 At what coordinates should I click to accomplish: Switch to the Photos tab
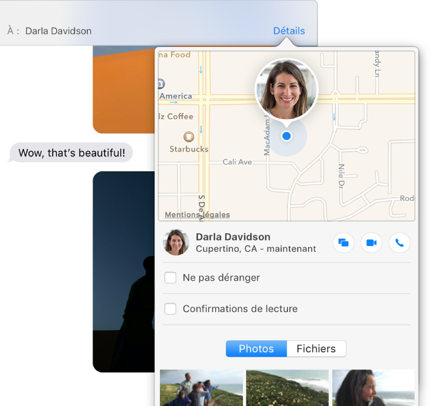pyautogui.click(x=256, y=349)
